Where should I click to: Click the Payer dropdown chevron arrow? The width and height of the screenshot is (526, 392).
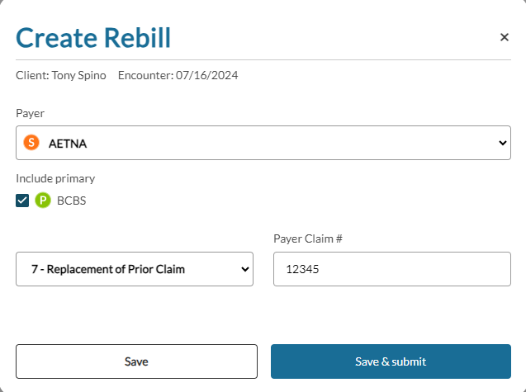click(503, 143)
